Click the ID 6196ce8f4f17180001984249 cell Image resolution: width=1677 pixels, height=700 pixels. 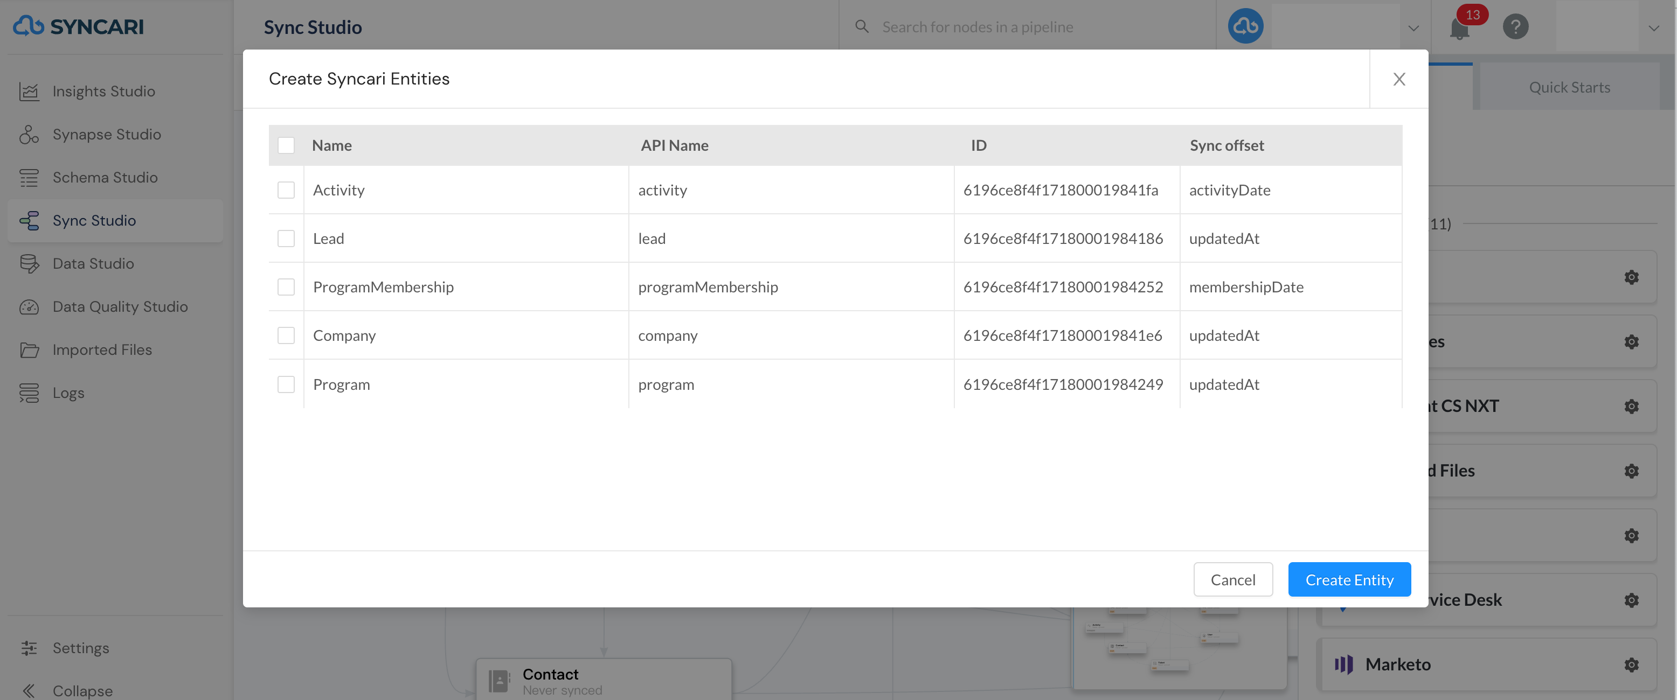pyautogui.click(x=1067, y=384)
